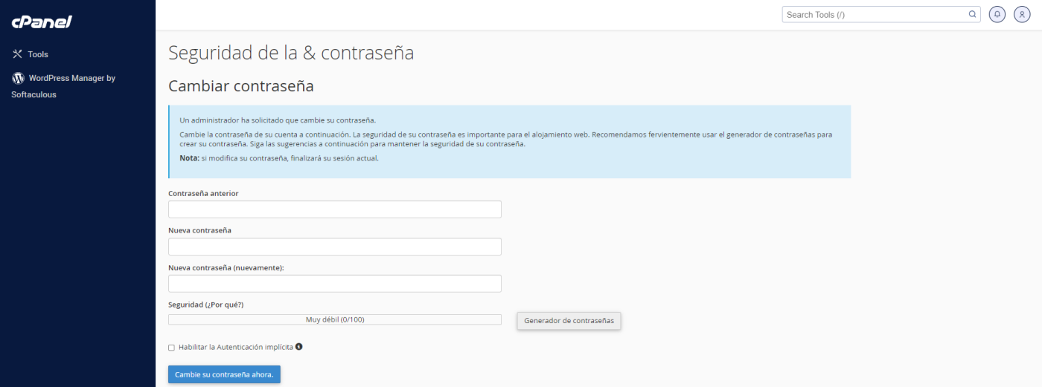The height and width of the screenshot is (387, 1042).
Task: Click the Tools wrench icon in sidebar
Action: pos(18,54)
